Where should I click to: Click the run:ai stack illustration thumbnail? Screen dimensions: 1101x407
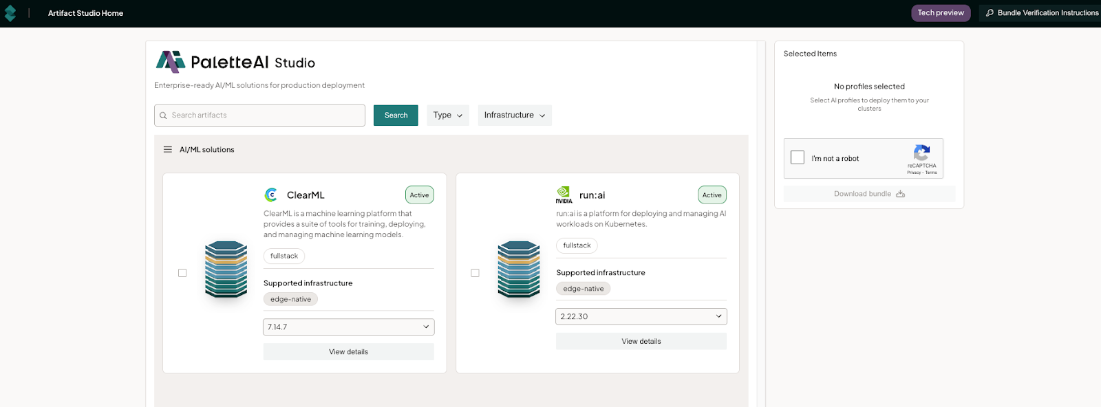(x=519, y=269)
